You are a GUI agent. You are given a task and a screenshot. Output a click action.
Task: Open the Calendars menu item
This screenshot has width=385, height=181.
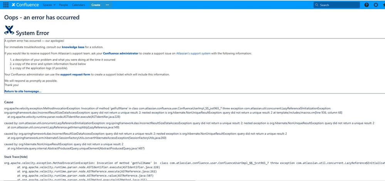tap(79, 5)
